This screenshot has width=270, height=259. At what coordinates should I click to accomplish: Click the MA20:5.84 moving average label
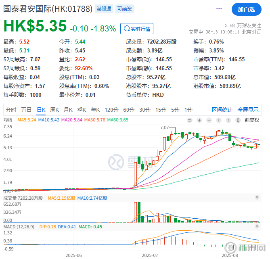tap(72, 120)
